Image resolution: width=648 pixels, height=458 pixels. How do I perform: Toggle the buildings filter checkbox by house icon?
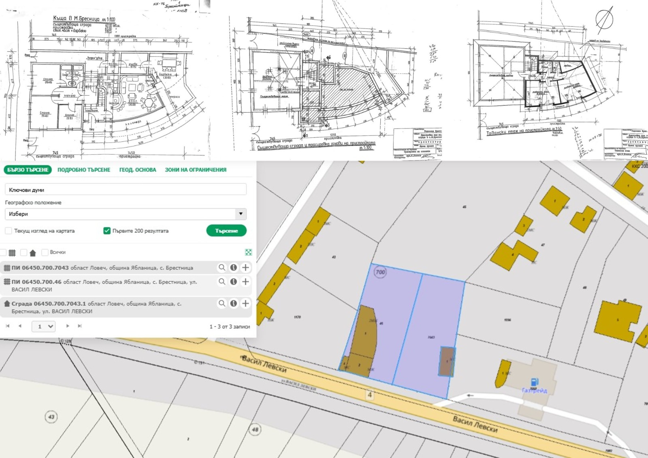tap(24, 253)
